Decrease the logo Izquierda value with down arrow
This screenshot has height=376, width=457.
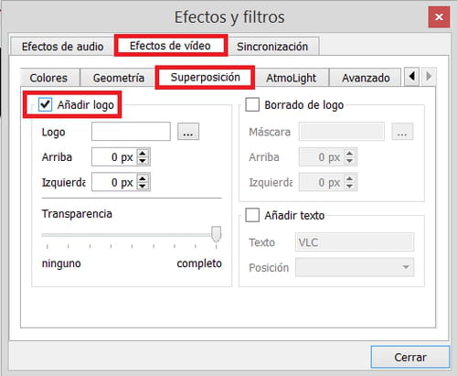143,186
